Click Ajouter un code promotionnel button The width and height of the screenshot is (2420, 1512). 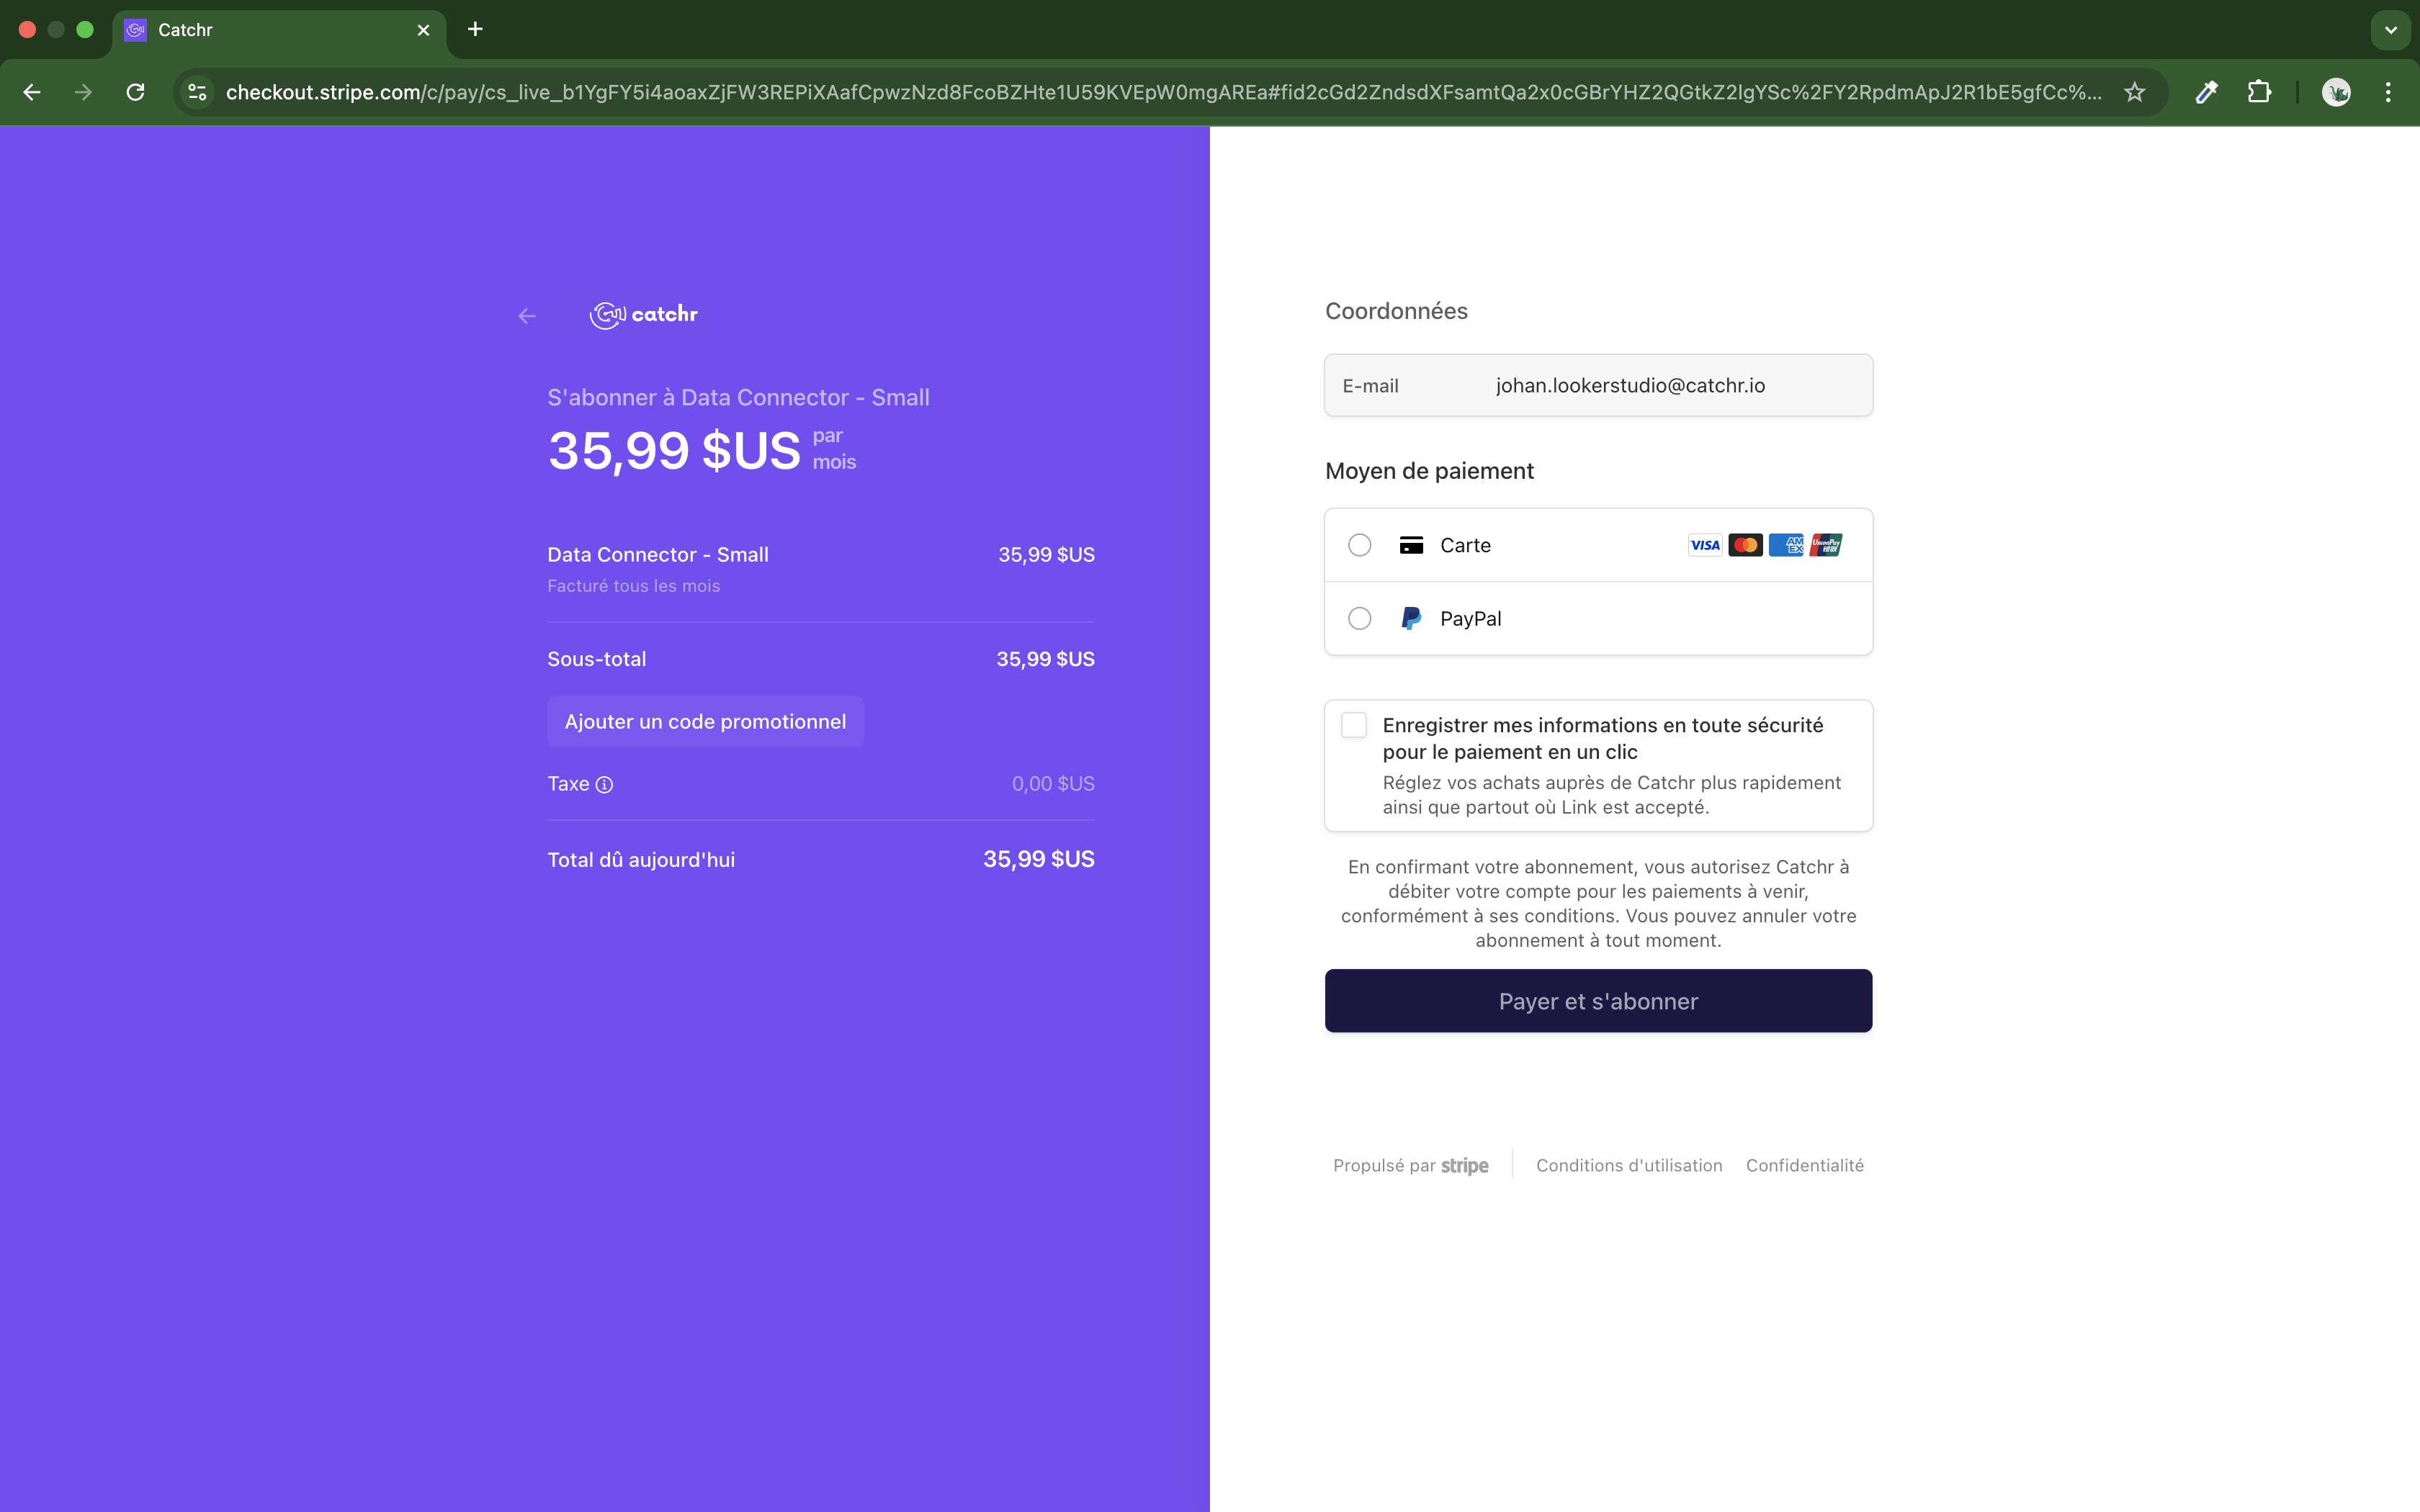point(705,721)
